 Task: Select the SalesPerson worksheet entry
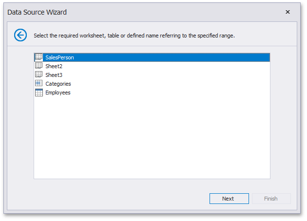coord(59,57)
